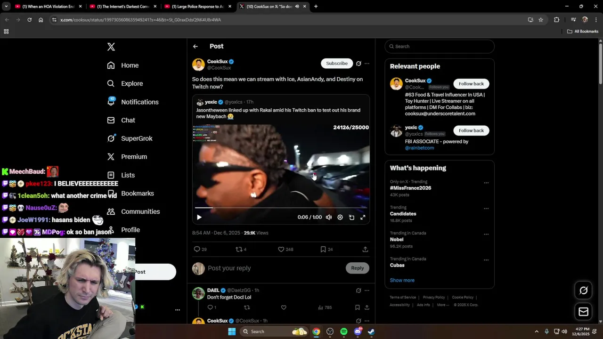Viewport: 603px width, 339px height.
Task: Open more options for Cubas trend
Action: coord(486,260)
